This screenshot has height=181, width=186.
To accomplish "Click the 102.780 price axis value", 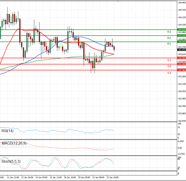I will coord(182,106).
